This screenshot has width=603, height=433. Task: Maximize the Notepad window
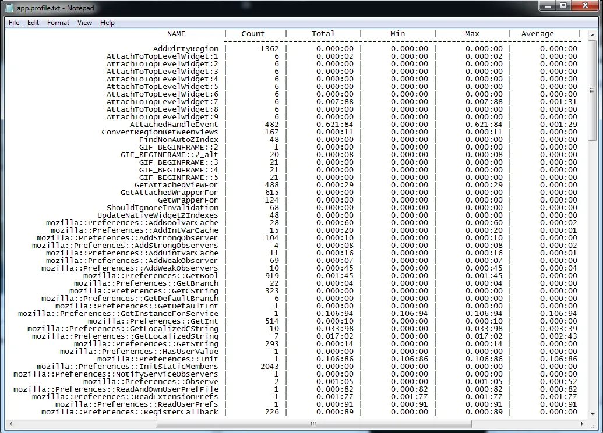point(563,6)
